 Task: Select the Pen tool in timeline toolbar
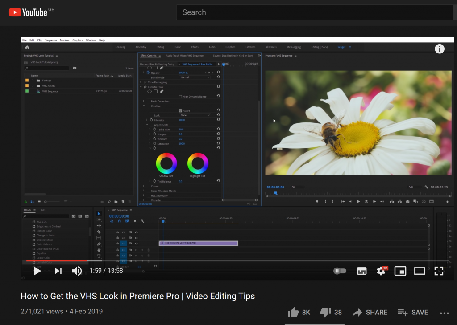[x=99, y=244]
